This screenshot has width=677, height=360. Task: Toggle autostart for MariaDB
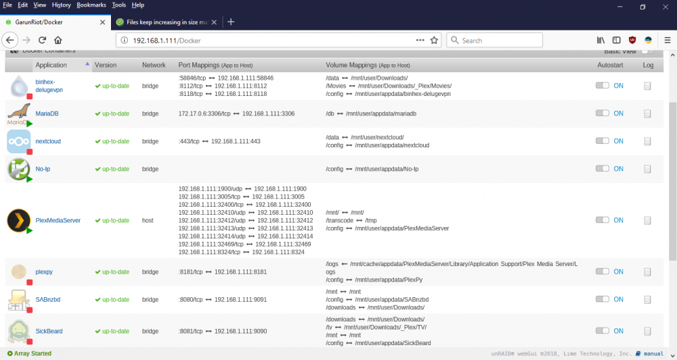pyautogui.click(x=603, y=113)
